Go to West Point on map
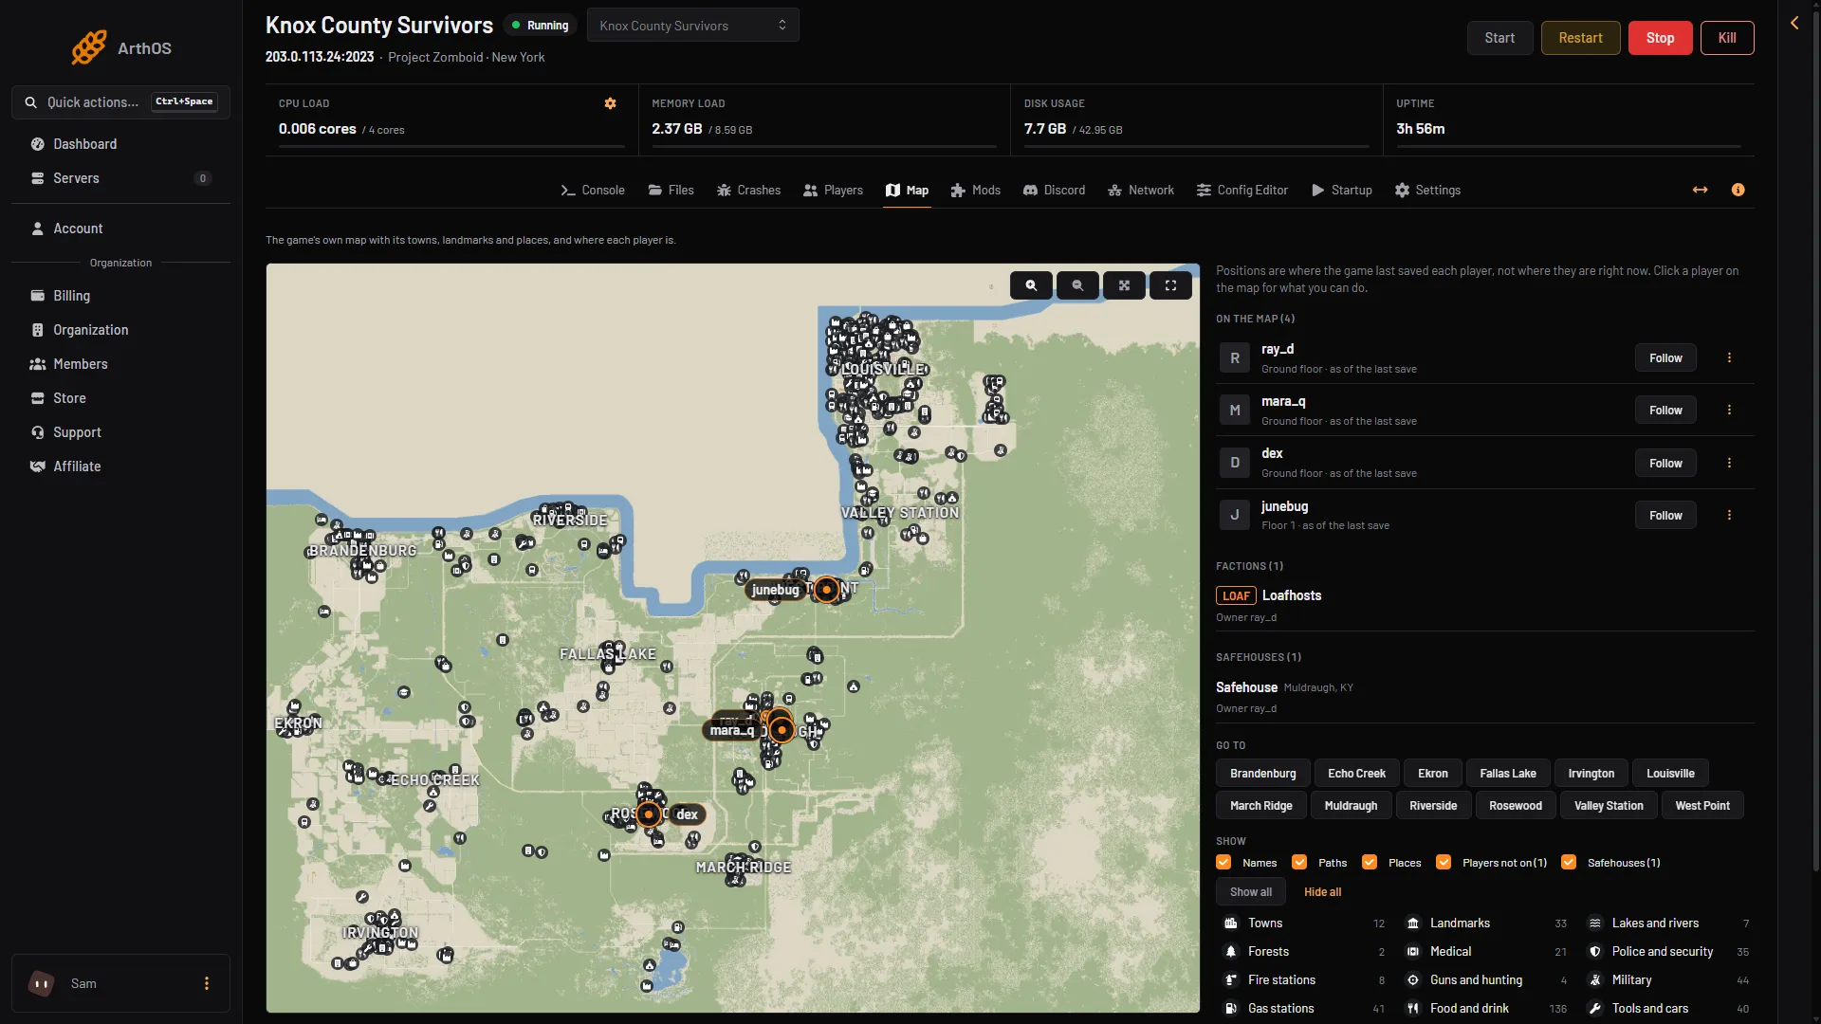The width and height of the screenshot is (1821, 1024). pyautogui.click(x=1702, y=806)
